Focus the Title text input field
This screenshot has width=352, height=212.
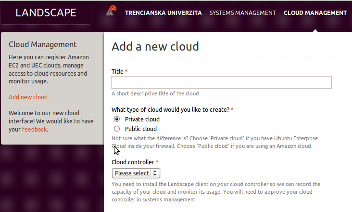click(221, 82)
